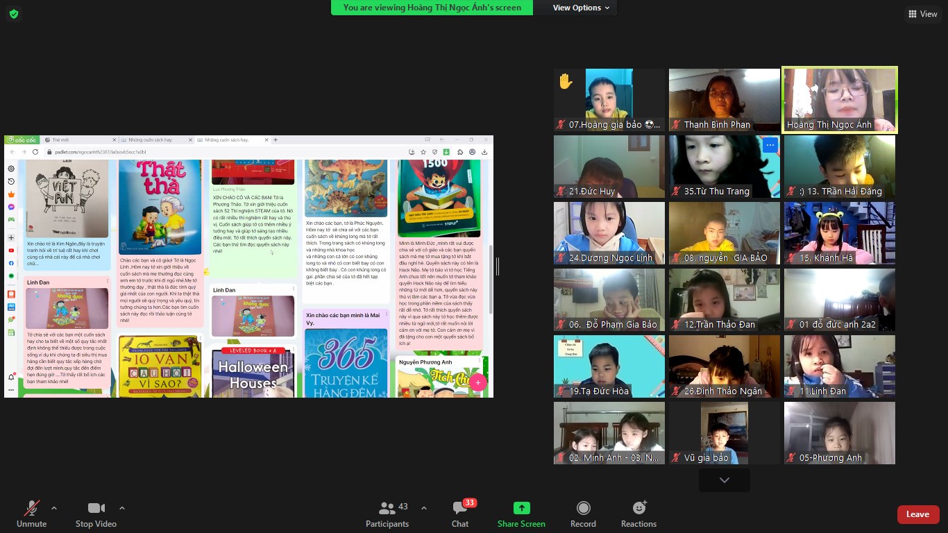Open the Reactions menu
The width and height of the screenshot is (948, 533).
(638, 514)
